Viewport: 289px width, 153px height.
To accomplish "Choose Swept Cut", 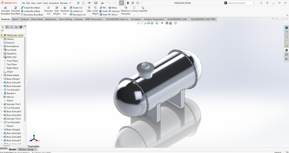I will point(76,8).
